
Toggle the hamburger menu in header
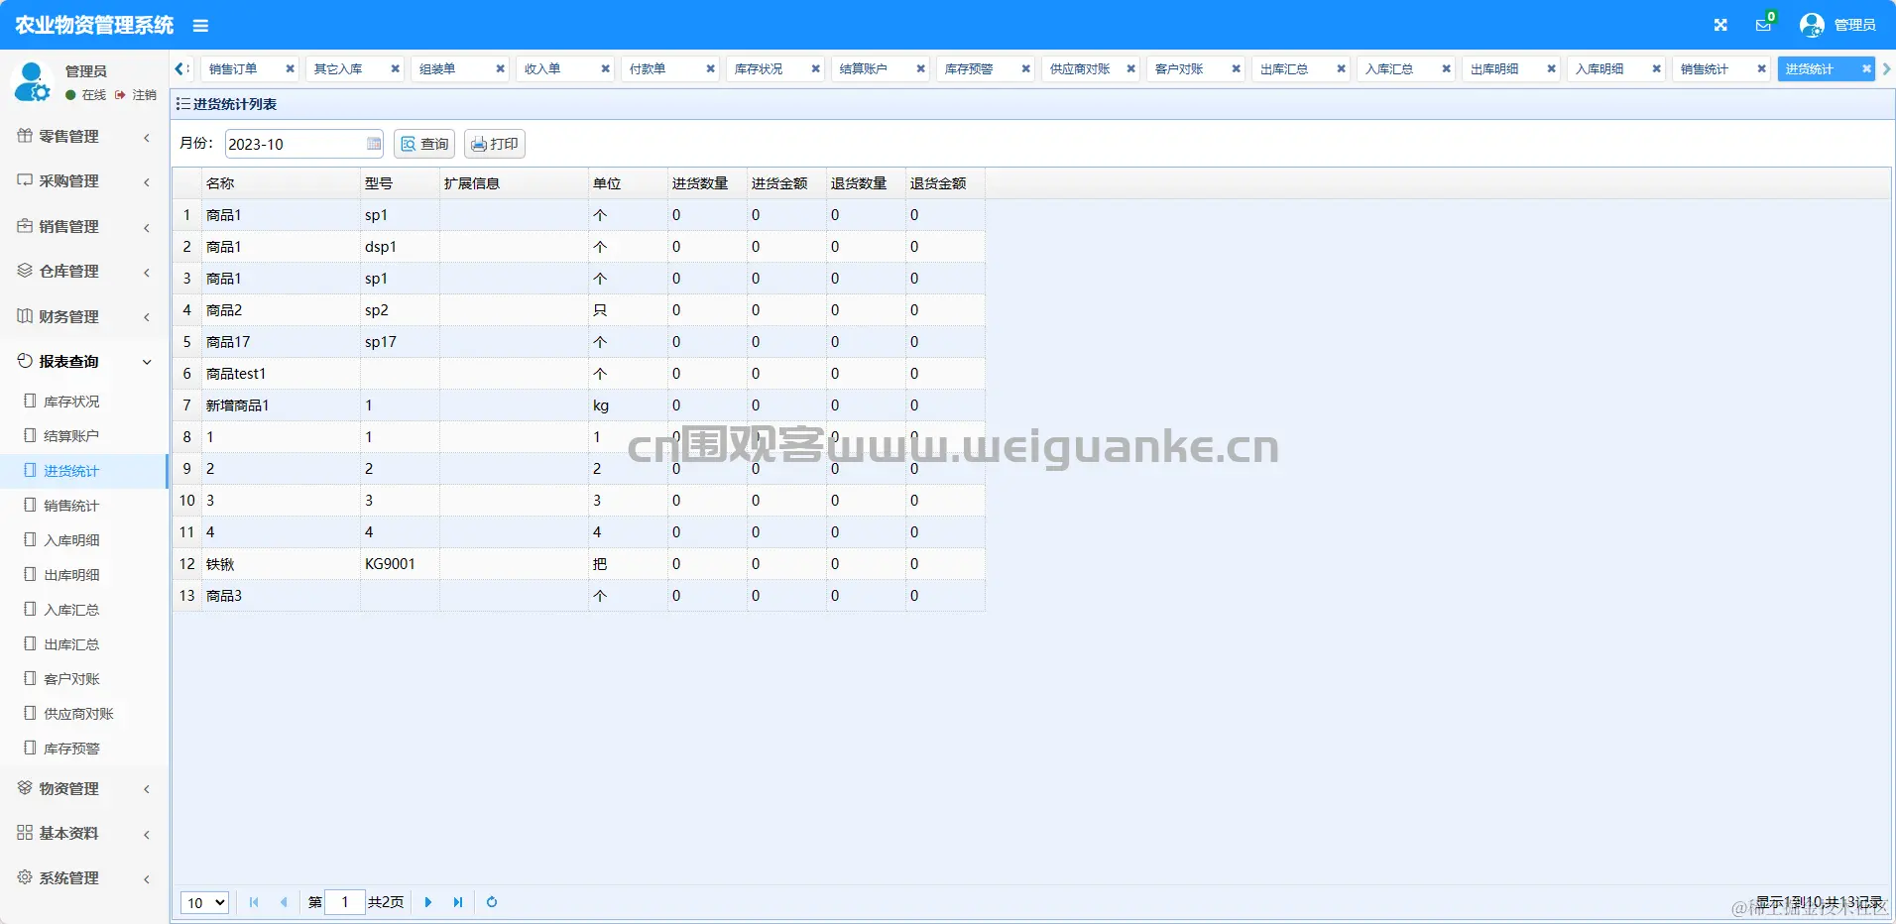pyautogui.click(x=200, y=26)
